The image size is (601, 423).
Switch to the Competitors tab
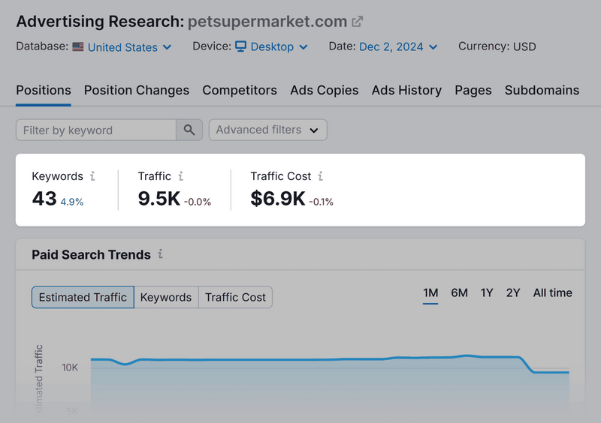(240, 90)
